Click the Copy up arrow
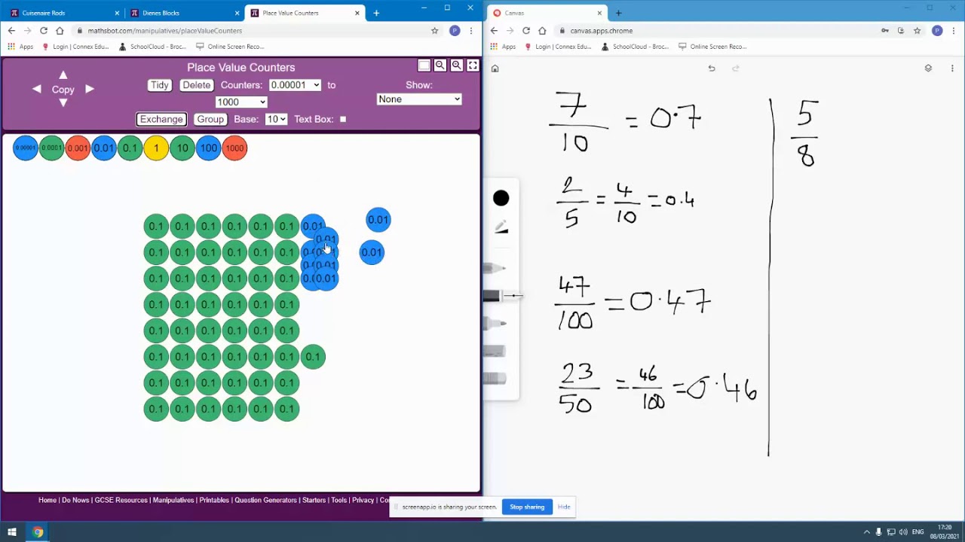This screenshot has height=542, width=965. point(63,75)
